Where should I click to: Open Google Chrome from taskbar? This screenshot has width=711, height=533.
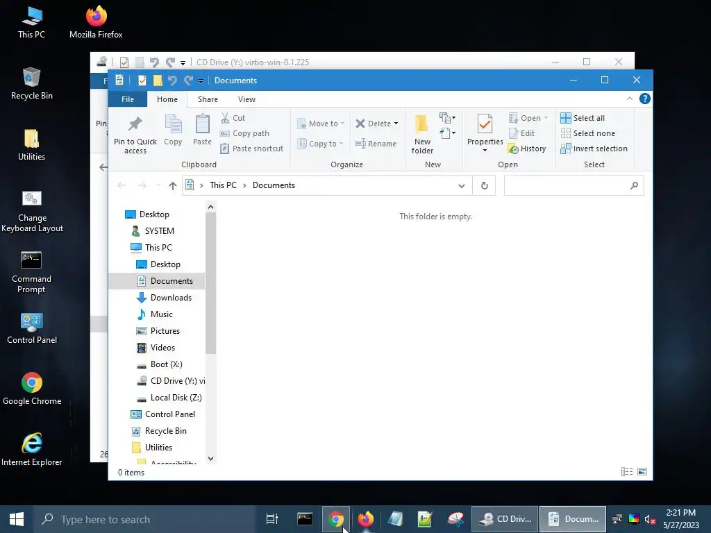(x=335, y=519)
